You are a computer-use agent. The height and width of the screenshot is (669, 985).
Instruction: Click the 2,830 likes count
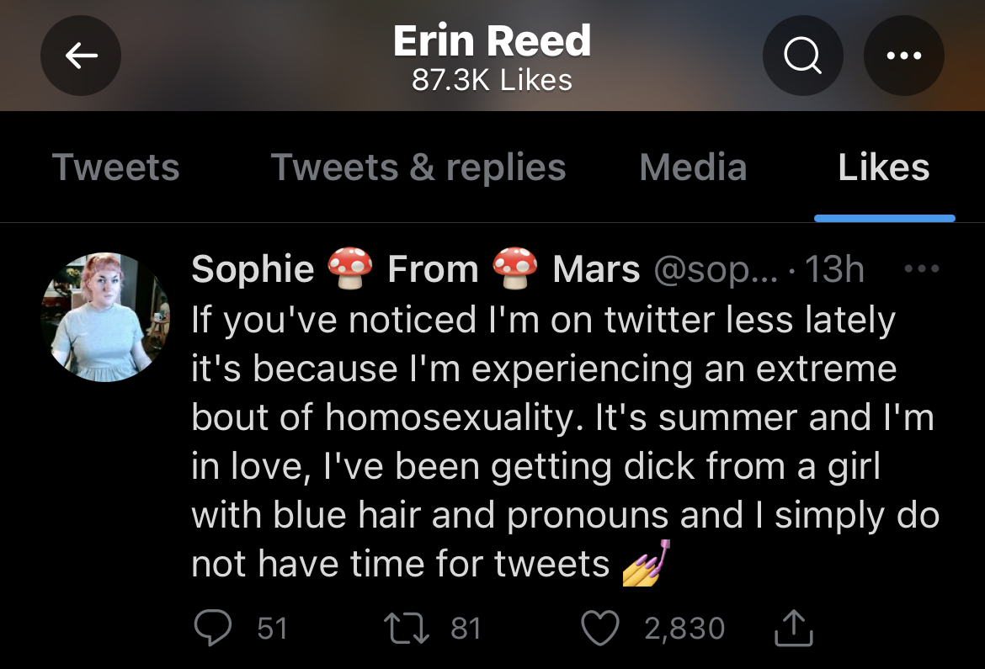point(684,628)
